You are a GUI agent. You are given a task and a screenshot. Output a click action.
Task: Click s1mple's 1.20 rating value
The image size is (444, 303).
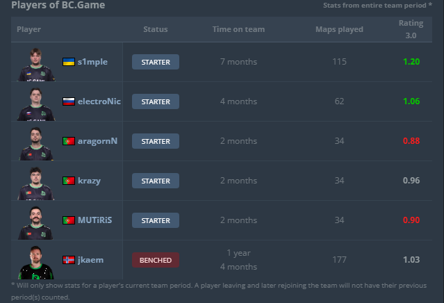[x=411, y=62]
